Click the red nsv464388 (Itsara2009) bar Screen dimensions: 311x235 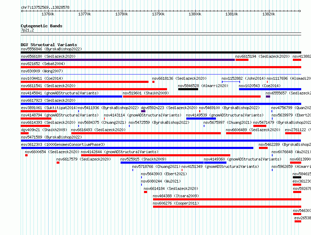227,199
